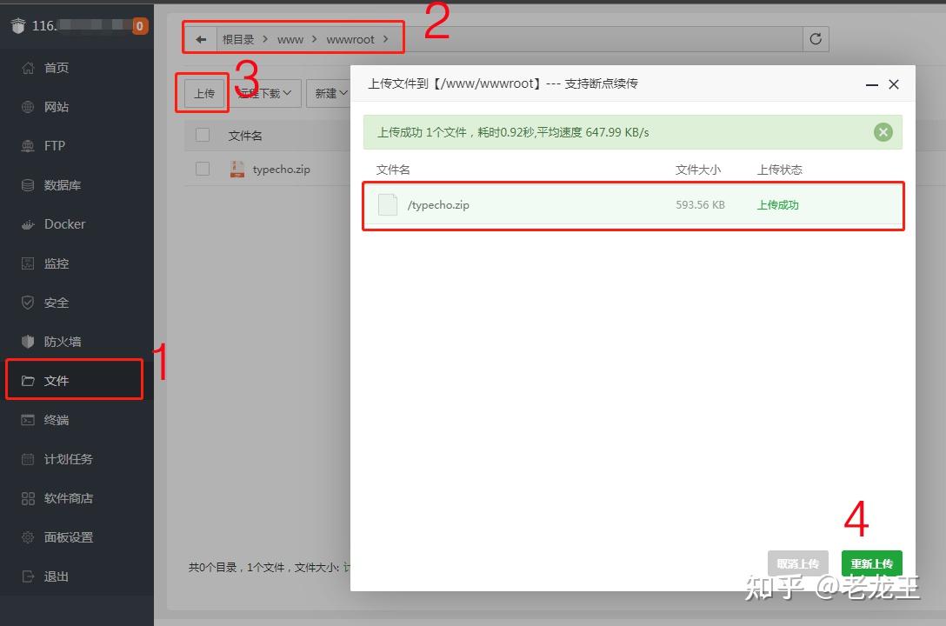
Task: Select 文件 in the sidebar menu
Action: (56, 379)
